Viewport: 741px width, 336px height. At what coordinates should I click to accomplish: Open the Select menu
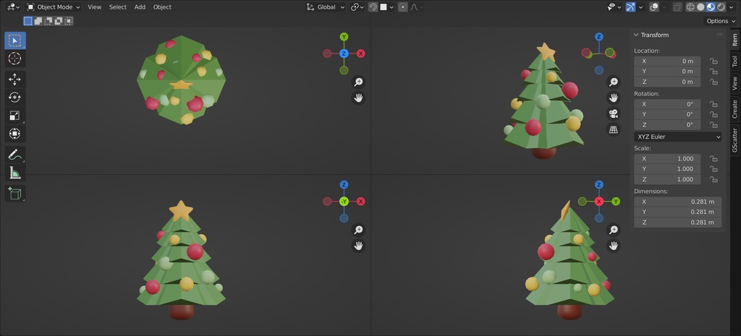(x=118, y=7)
